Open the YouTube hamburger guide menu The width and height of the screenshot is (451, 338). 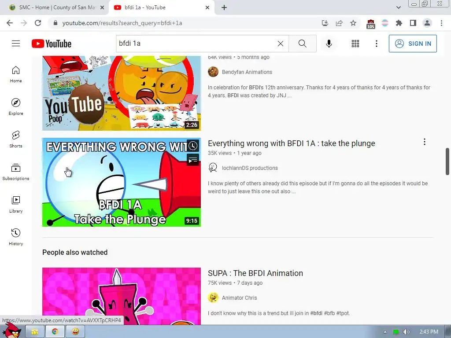click(x=16, y=44)
